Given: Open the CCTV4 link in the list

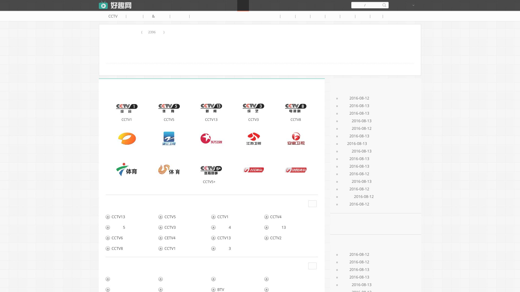Looking at the screenshot, I should click(276, 217).
